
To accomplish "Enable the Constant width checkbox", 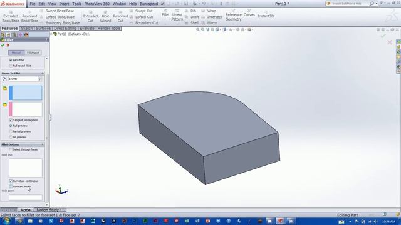I will (11, 186).
